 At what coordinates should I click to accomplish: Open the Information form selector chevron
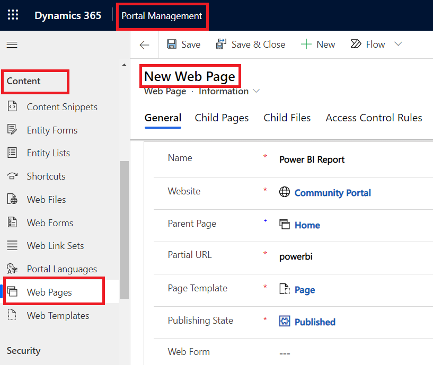coord(257,91)
